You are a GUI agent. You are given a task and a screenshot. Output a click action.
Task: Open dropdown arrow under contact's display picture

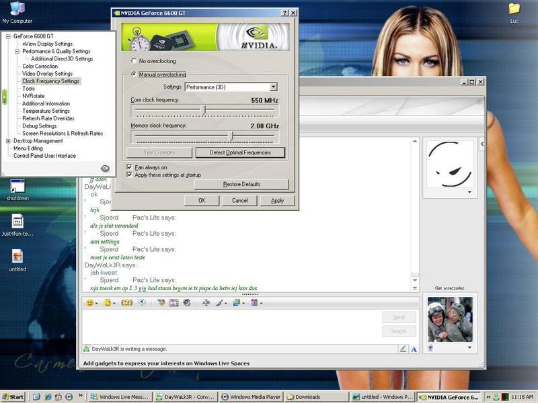point(469,192)
